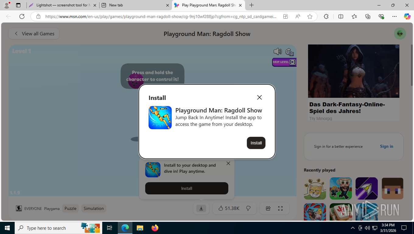Viewport: 414px width, 234px height.
Task: Open the favorites list icon
Action: [354, 16]
